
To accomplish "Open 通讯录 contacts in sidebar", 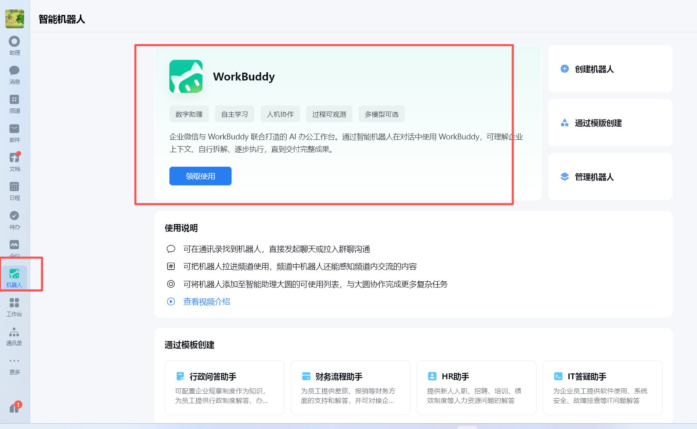I will pos(15,336).
